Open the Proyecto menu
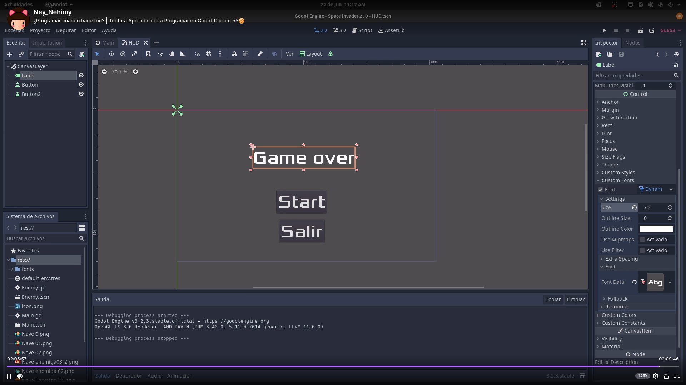Screen dimensions: 686x385 (x=40, y=30)
